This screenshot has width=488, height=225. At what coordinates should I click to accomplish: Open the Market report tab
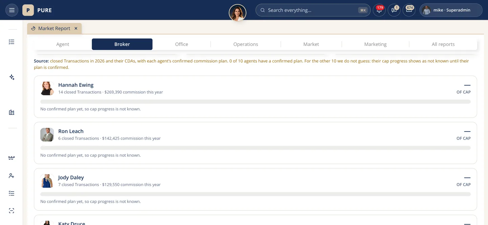coord(311,44)
